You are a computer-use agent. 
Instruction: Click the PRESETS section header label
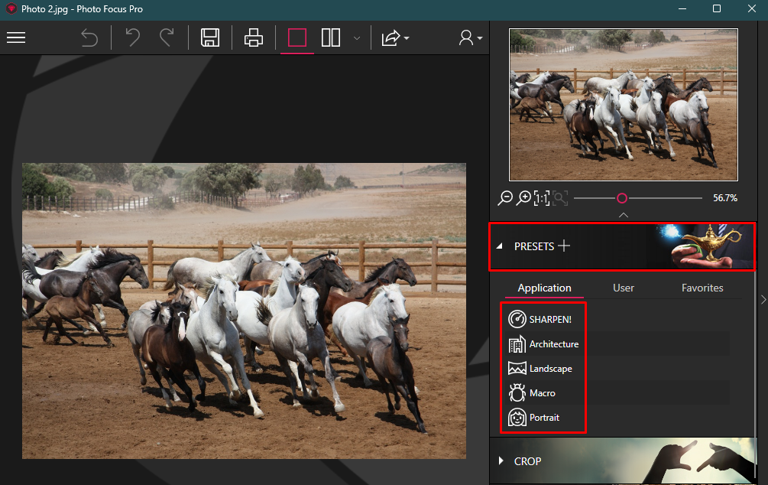pyautogui.click(x=534, y=246)
